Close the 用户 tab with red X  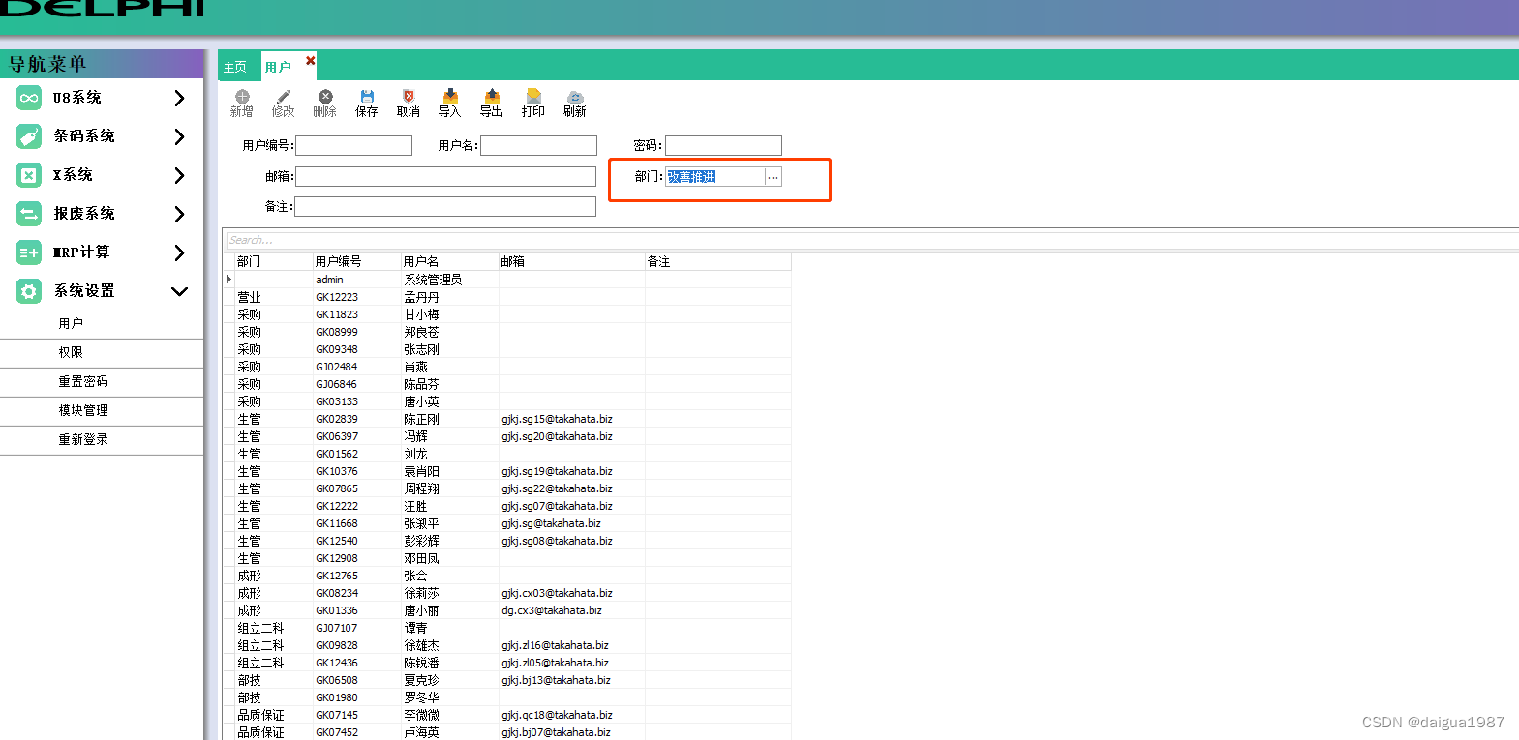pyautogui.click(x=311, y=60)
